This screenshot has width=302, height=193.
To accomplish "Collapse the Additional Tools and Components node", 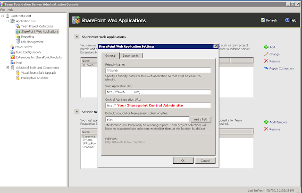I will point(8,68).
